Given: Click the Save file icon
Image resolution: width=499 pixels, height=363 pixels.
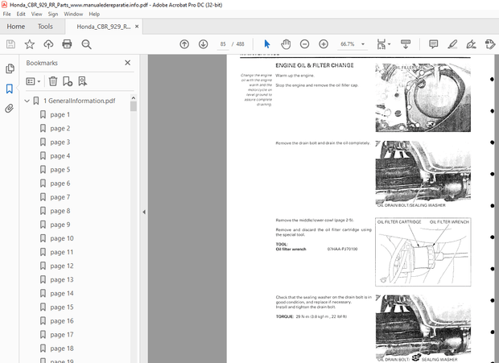Looking at the screenshot, I should point(10,44).
